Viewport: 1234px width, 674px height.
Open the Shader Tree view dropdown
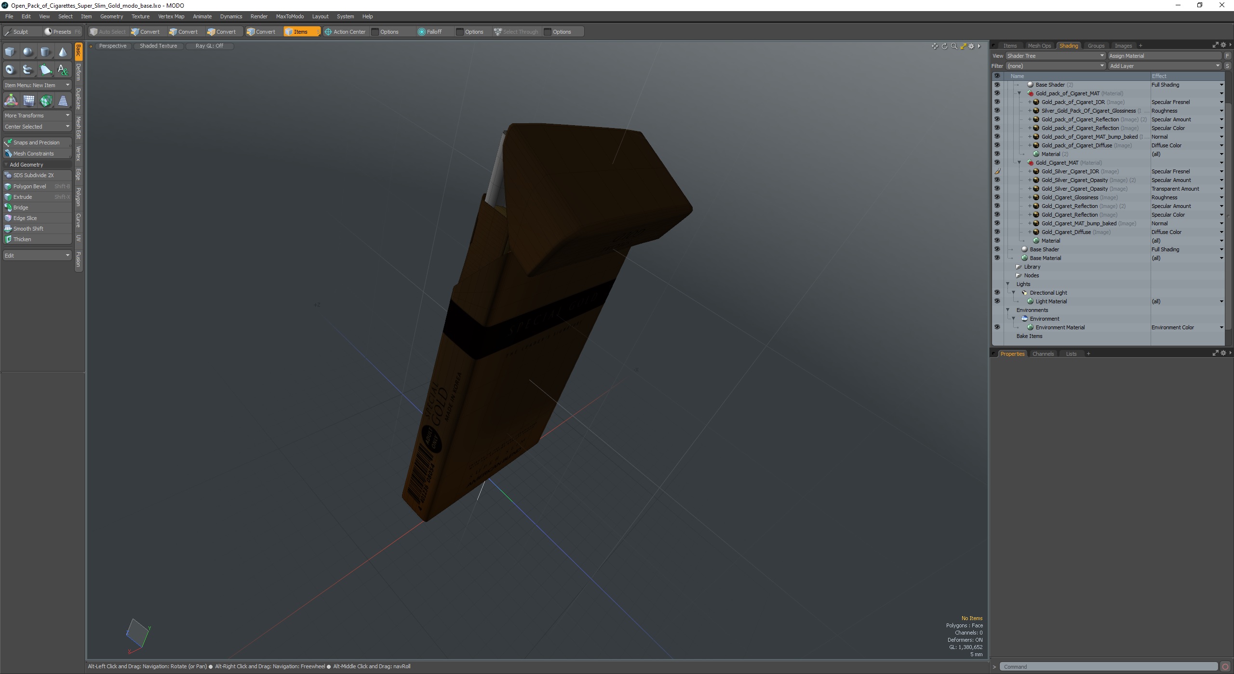click(x=1055, y=56)
